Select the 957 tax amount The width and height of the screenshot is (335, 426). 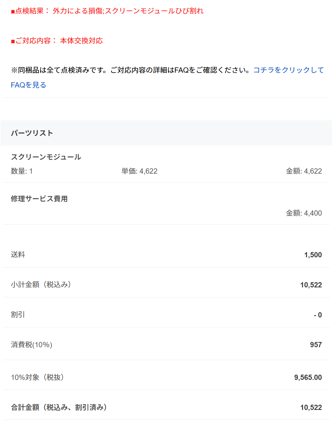click(x=316, y=345)
